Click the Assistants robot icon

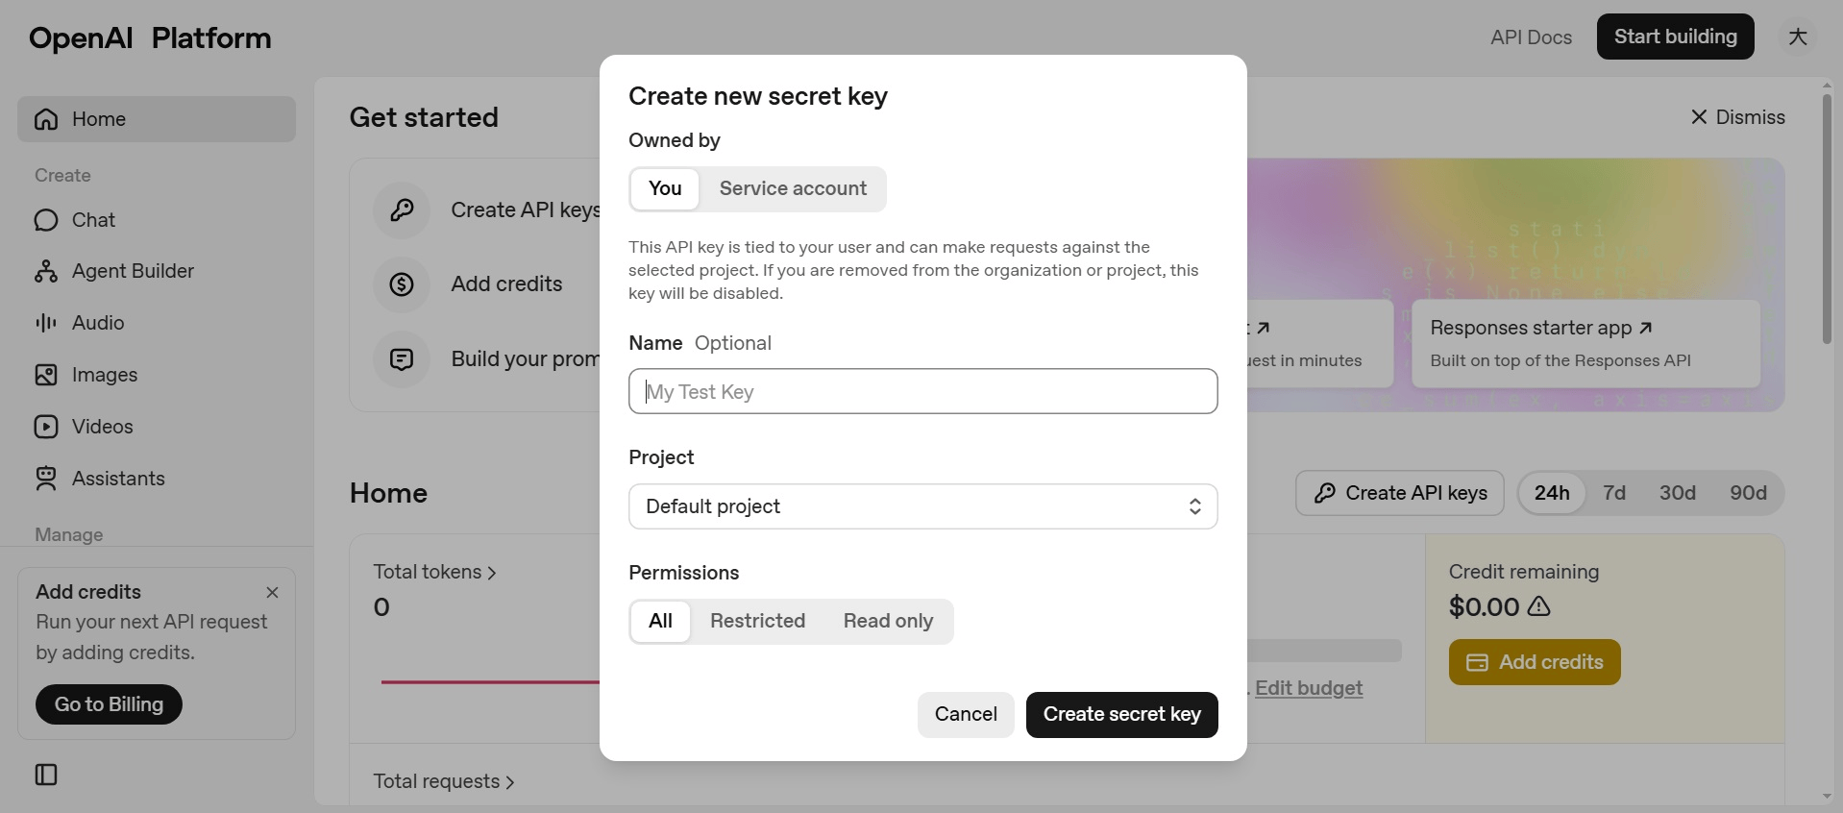point(46,479)
